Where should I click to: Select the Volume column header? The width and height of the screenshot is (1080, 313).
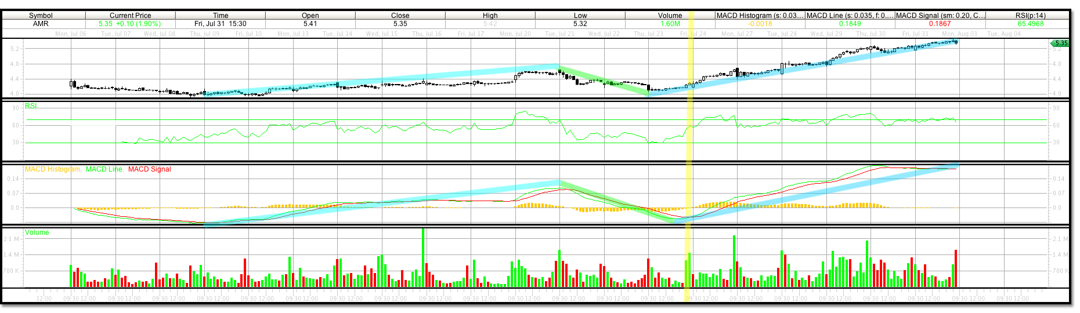(x=670, y=16)
